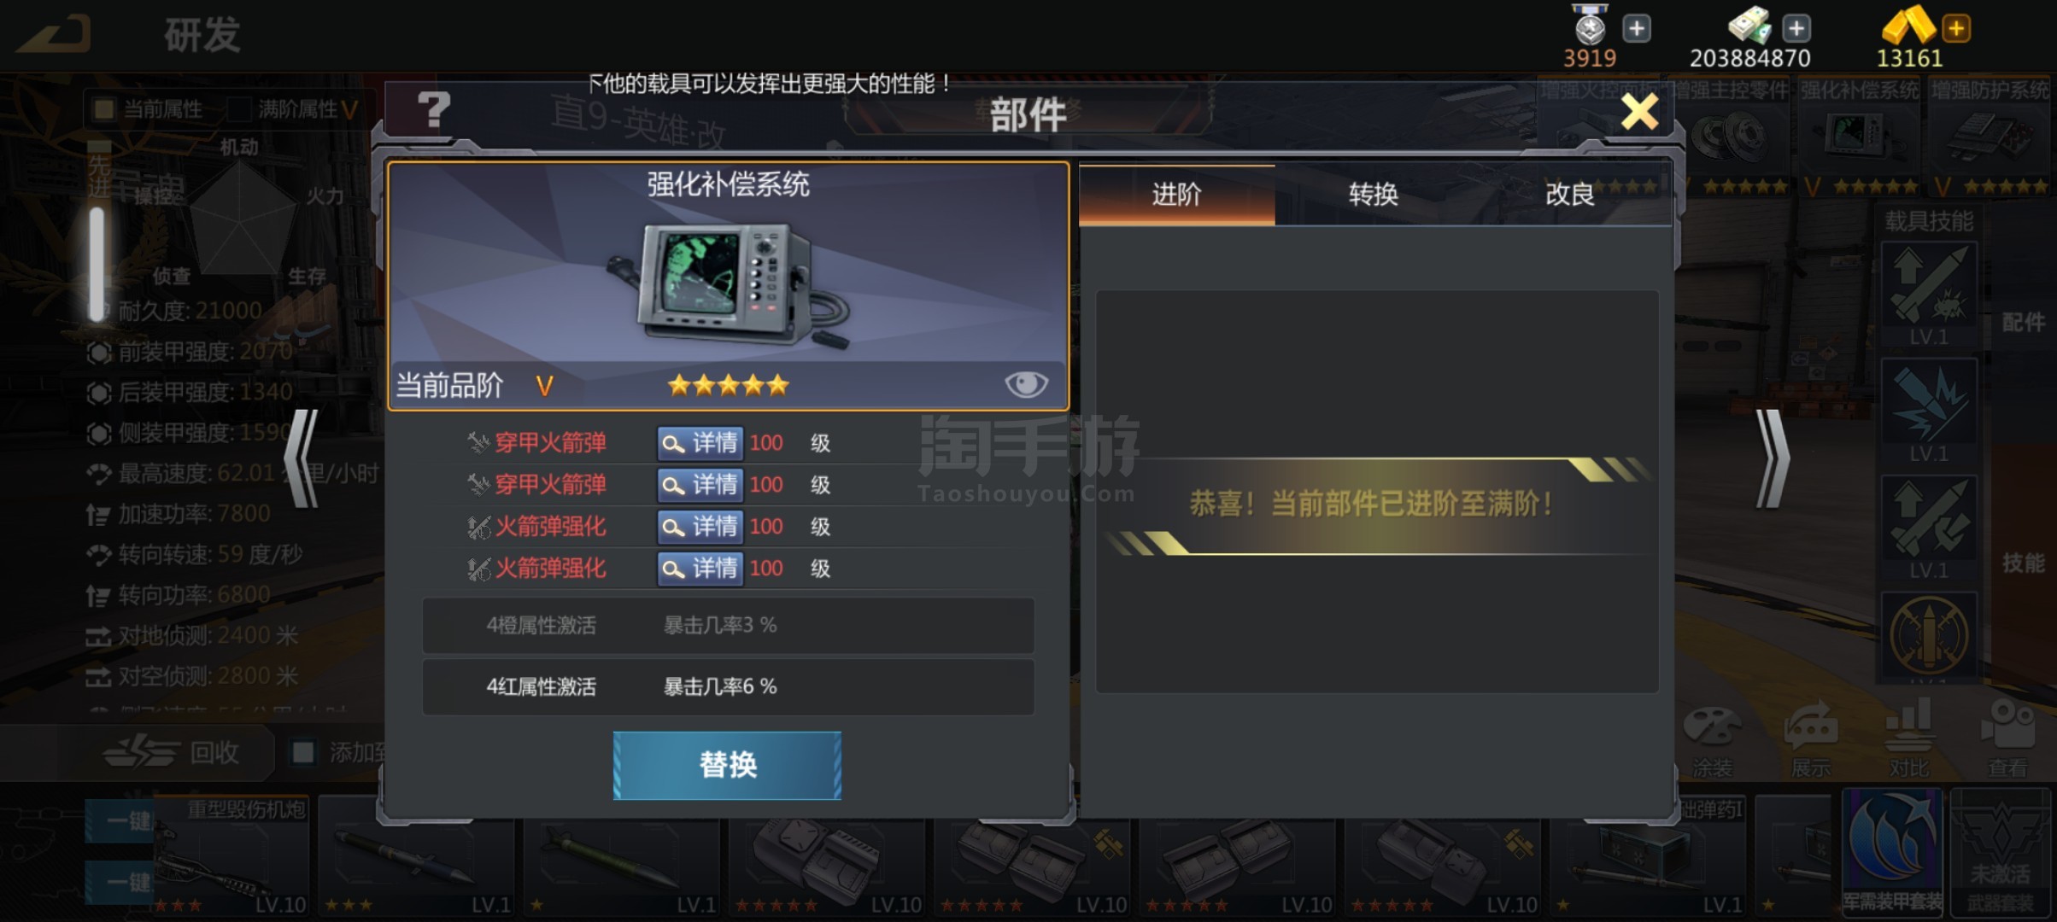Click the plus icon next to gold bars
Image resolution: width=2057 pixels, height=922 pixels.
click(1955, 29)
